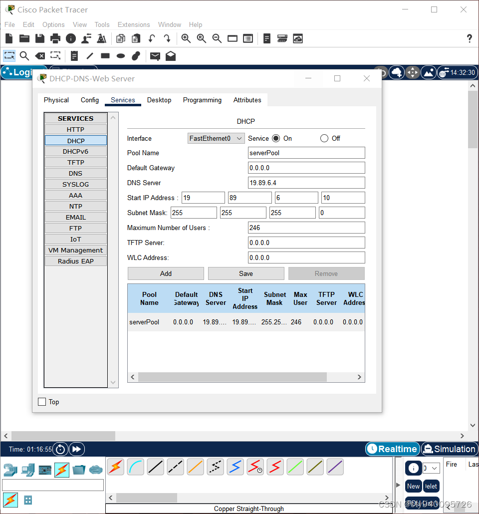Click the Redo arrow icon
This screenshot has width=479, height=514.
point(167,39)
